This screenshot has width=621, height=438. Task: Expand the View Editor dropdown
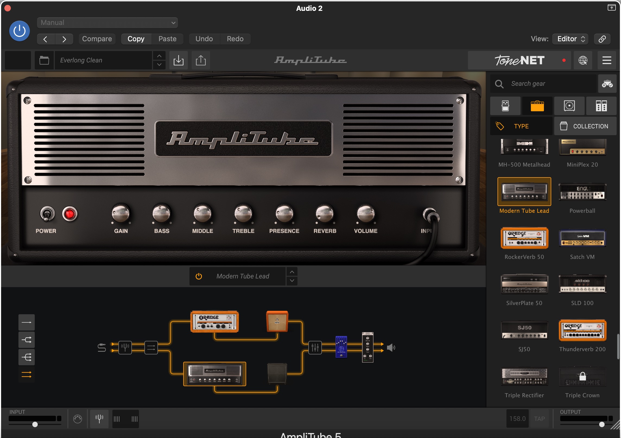[570, 39]
